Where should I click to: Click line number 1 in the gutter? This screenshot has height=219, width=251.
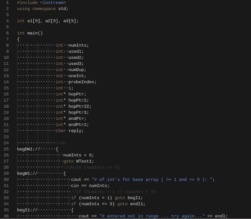coord(8,3)
